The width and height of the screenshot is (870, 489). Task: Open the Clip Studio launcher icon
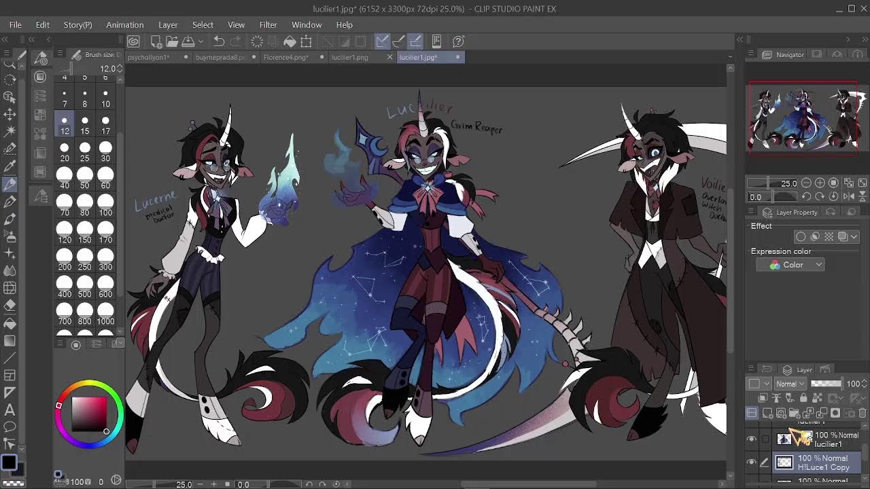click(133, 41)
